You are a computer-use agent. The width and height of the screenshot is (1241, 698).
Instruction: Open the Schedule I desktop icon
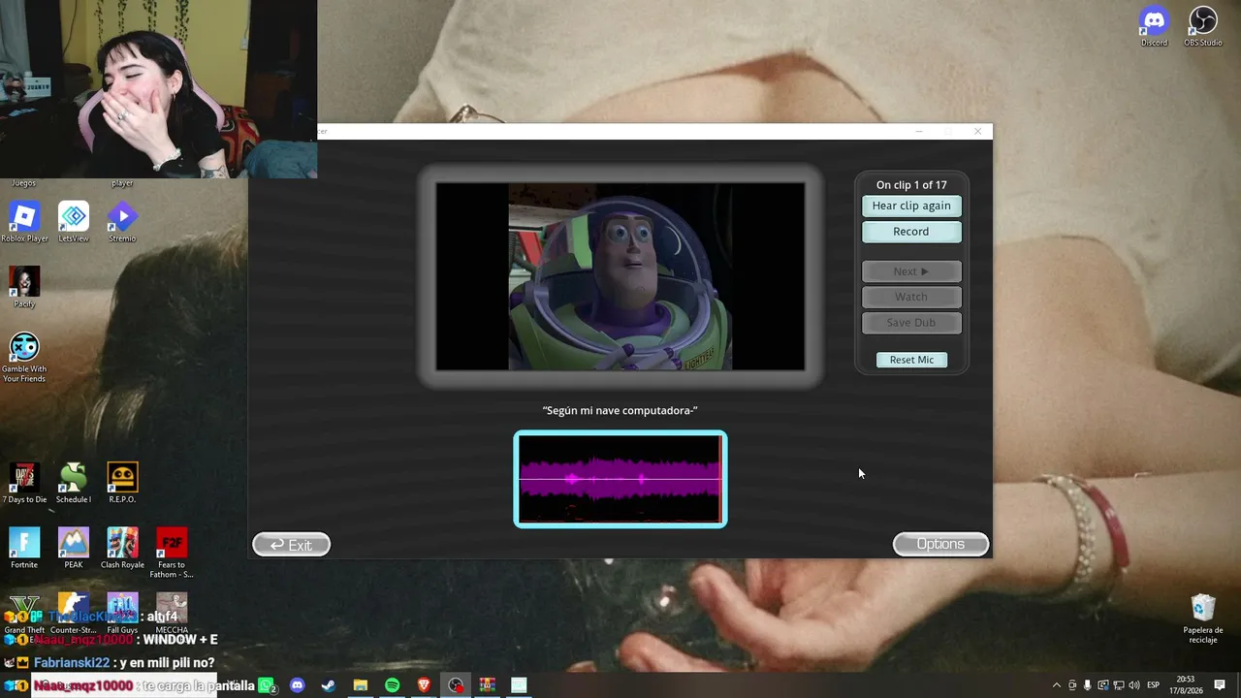coord(74,483)
